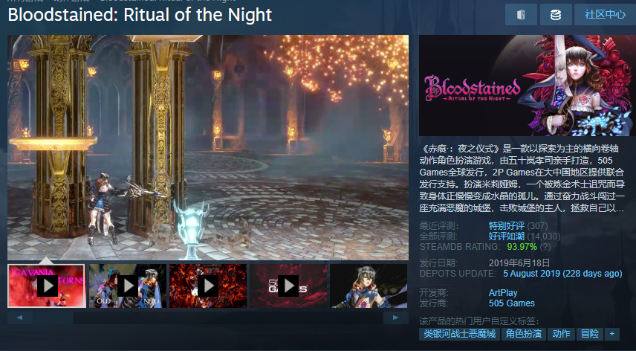Click the right arrow of thumbnail scroller
Image resolution: width=636 pixels, height=351 pixels.
click(396, 318)
